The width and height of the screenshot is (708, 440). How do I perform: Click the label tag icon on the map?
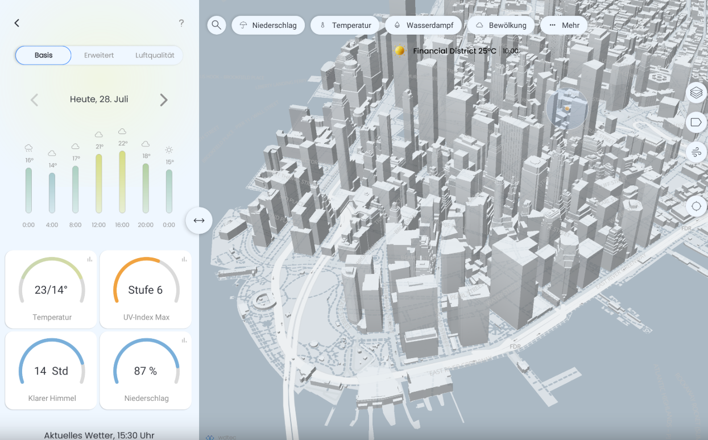(x=696, y=122)
